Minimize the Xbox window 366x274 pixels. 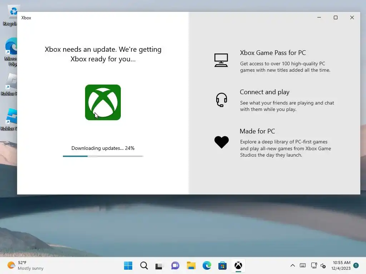(319, 17)
